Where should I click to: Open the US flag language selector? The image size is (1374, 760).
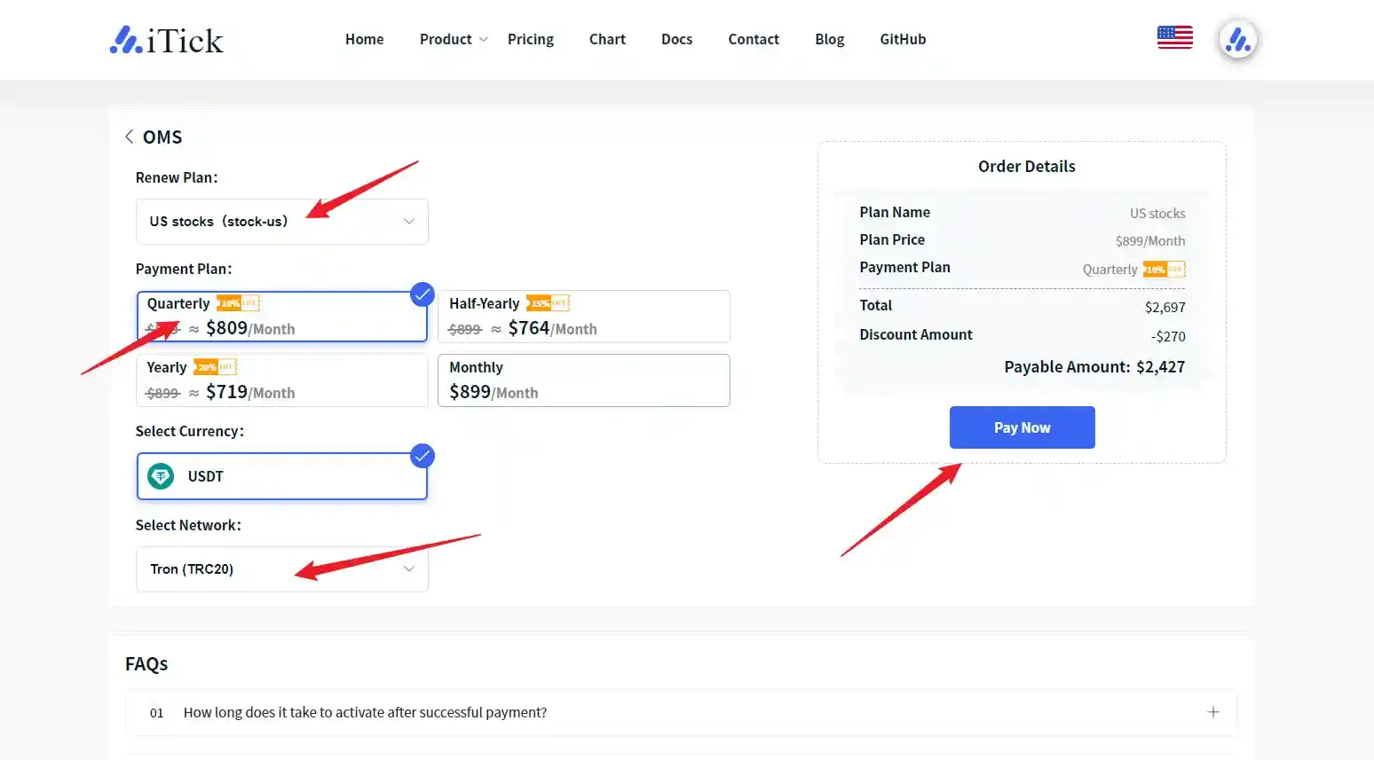point(1174,37)
